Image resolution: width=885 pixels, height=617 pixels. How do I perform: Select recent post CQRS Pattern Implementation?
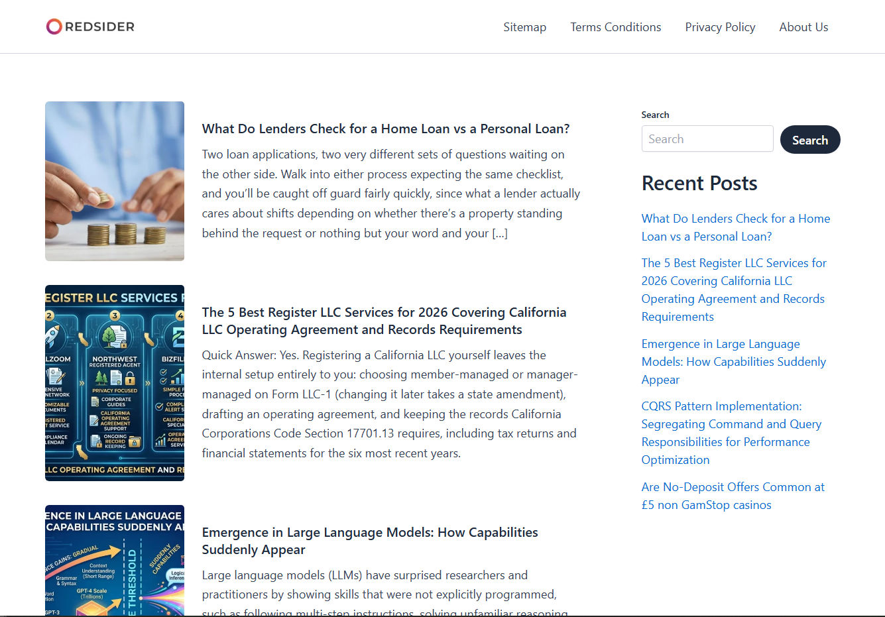pos(731,433)
